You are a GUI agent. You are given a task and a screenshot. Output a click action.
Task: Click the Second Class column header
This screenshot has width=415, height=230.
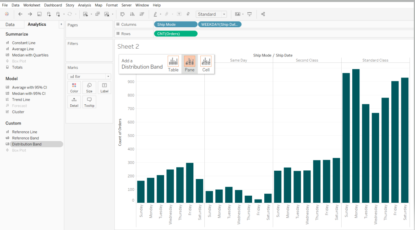(307, 60)
